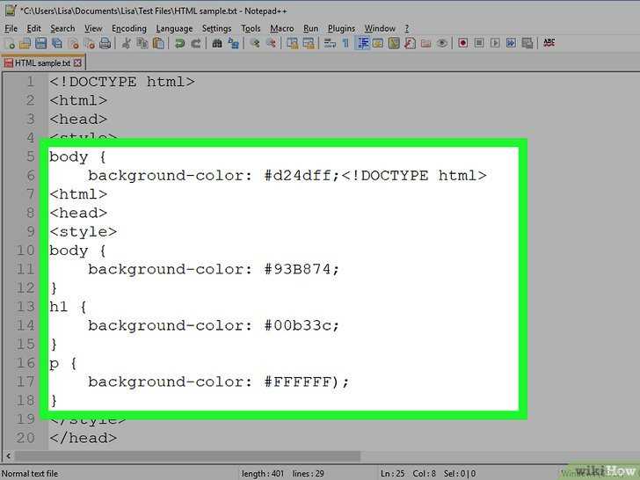Image resolution: width=640 pixels, height=480 pixels.
Task: Click the Playback macro icon
Action: point(495,43)
